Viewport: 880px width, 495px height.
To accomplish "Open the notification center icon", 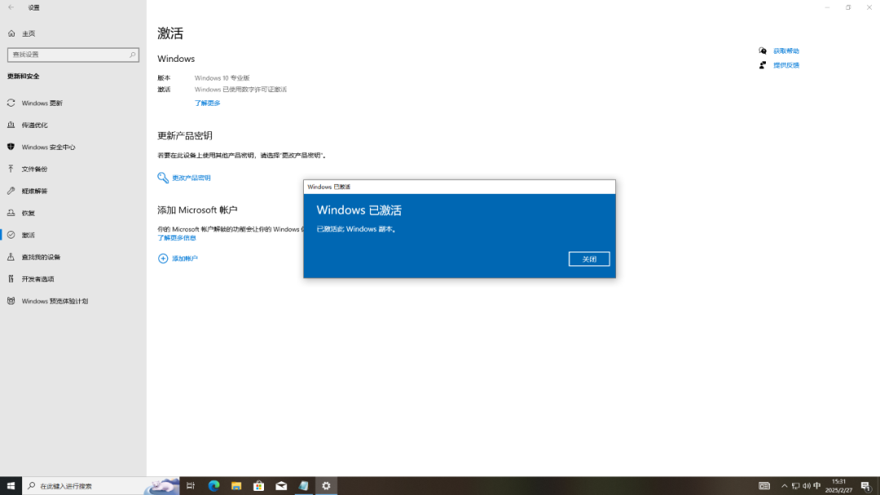I will (866, 486).
